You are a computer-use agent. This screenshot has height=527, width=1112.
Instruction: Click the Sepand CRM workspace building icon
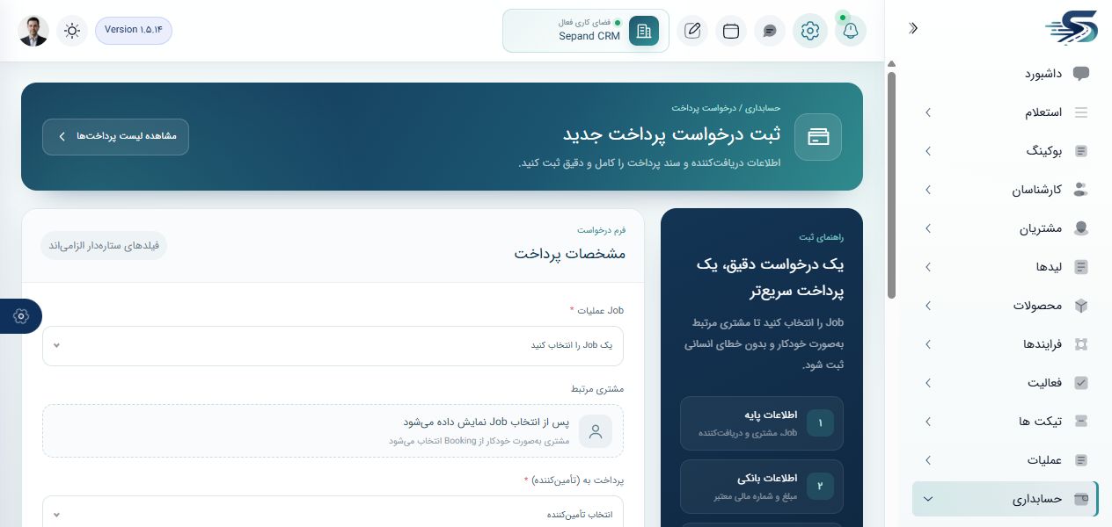(x=644, y=31)
